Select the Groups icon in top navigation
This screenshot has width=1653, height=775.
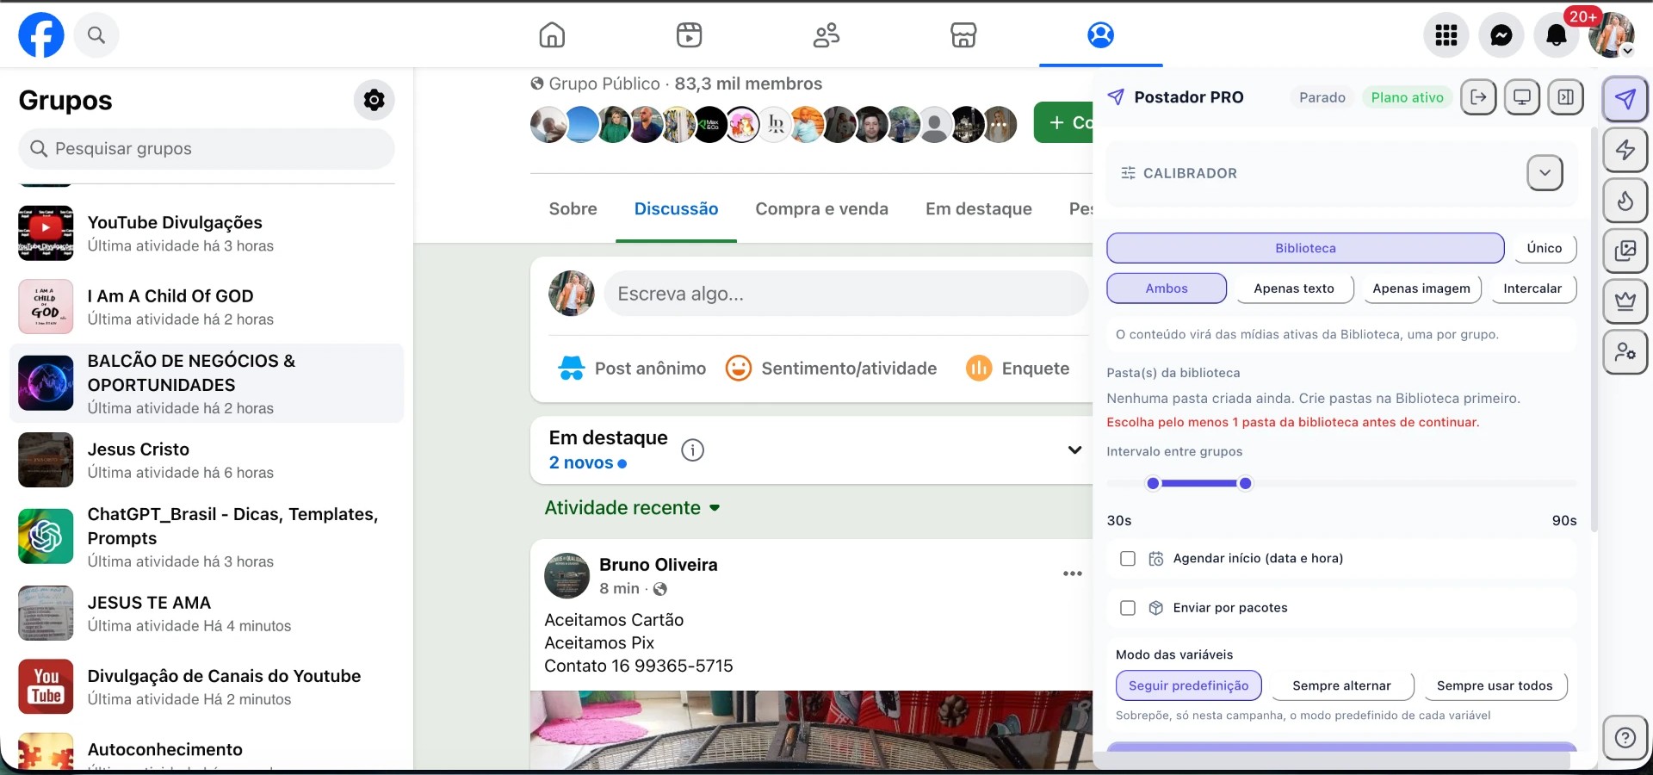1100,35
